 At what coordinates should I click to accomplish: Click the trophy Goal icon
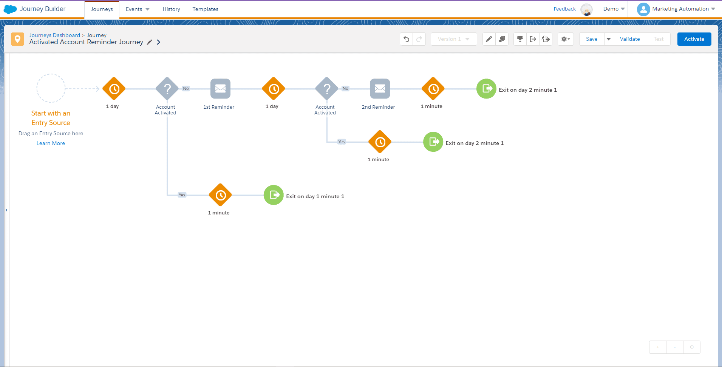click(x=520, y=39)
